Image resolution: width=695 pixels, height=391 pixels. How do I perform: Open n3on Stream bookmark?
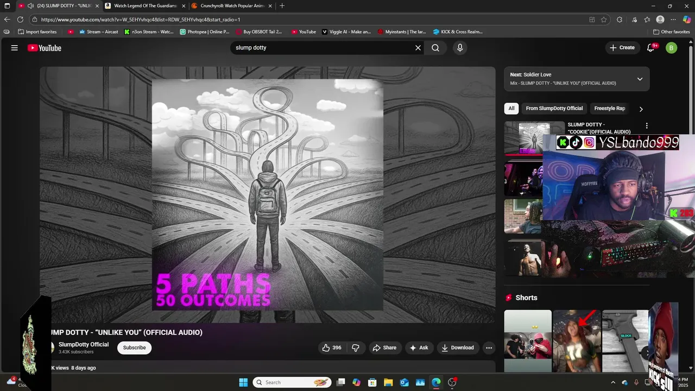(149, 31)
